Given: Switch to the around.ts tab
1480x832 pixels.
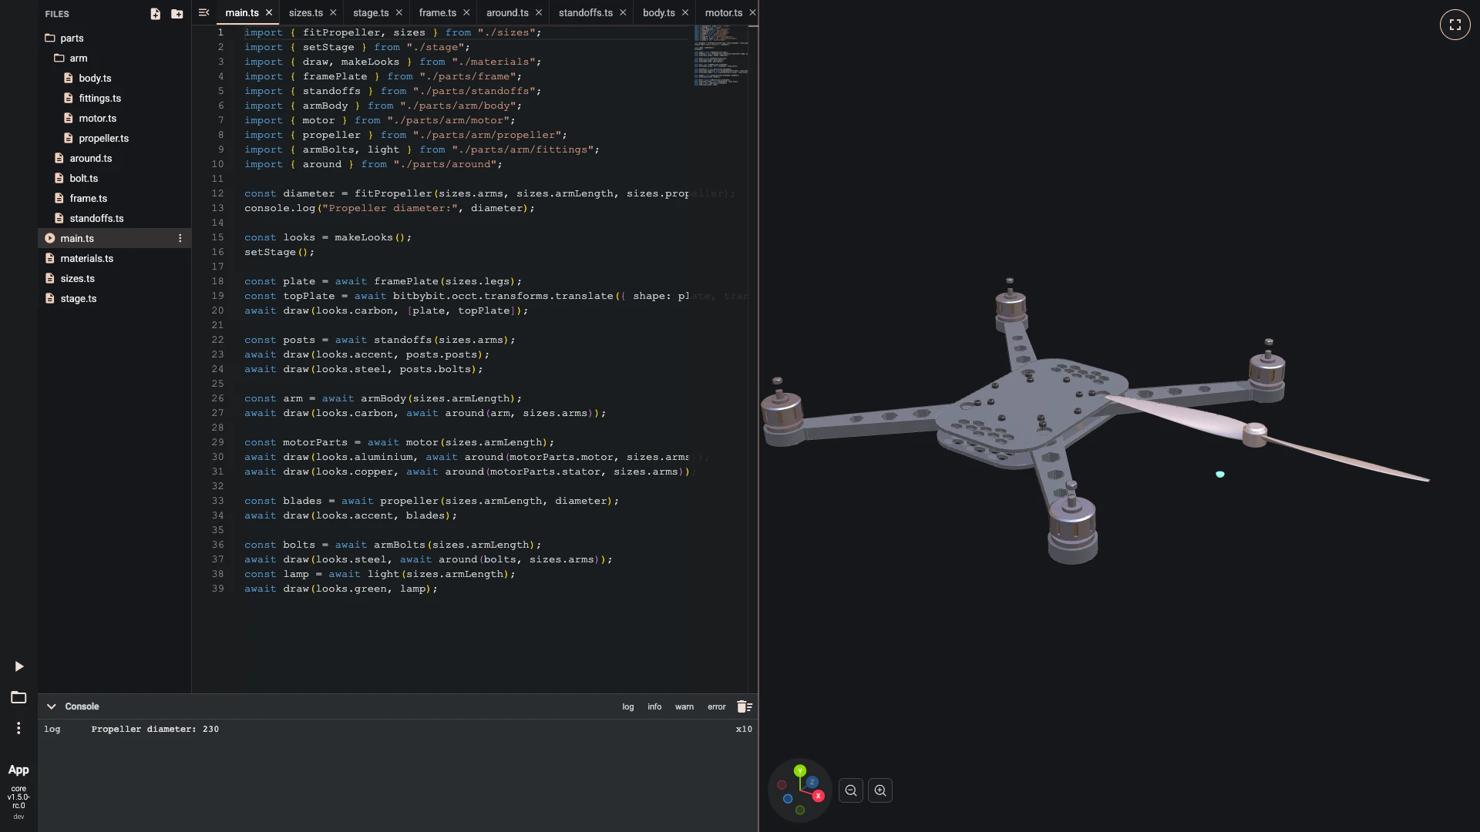Looking at the screenshot, I should click(507, 12).
